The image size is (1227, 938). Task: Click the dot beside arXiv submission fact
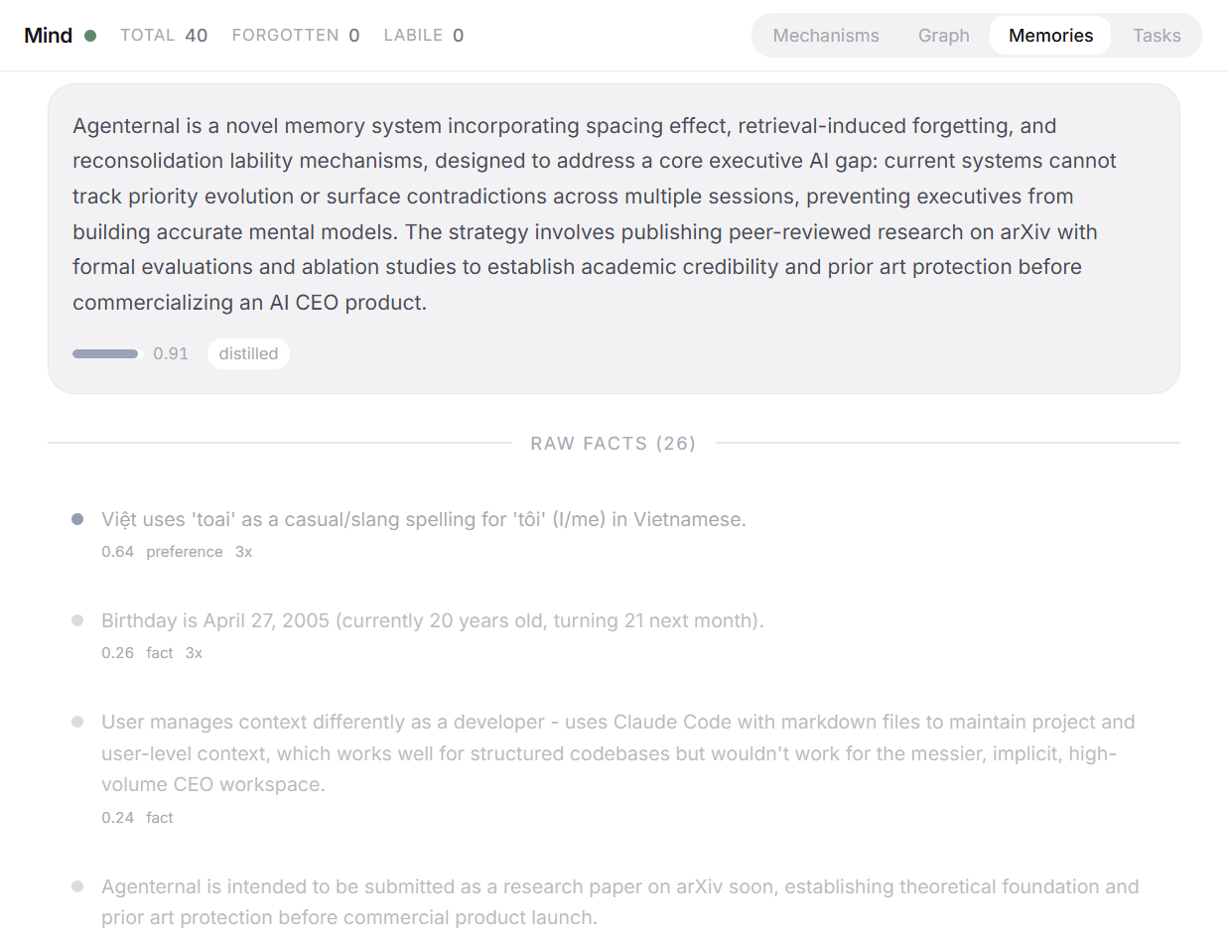pos(77,886)
